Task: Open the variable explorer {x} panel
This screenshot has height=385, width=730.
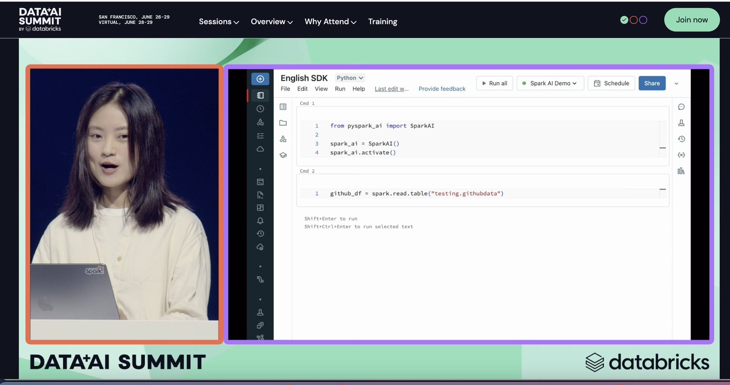Action: click(681, 154)
